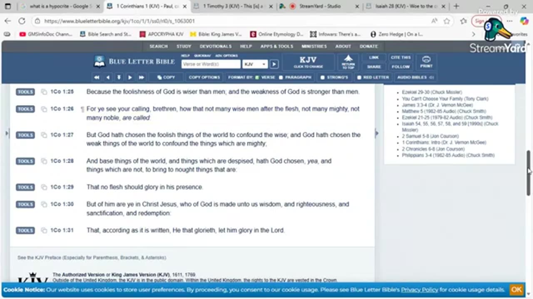Add page to favorites with star icon
The height and width of the screenshot is (299, 533).
(x=447, y=21)
